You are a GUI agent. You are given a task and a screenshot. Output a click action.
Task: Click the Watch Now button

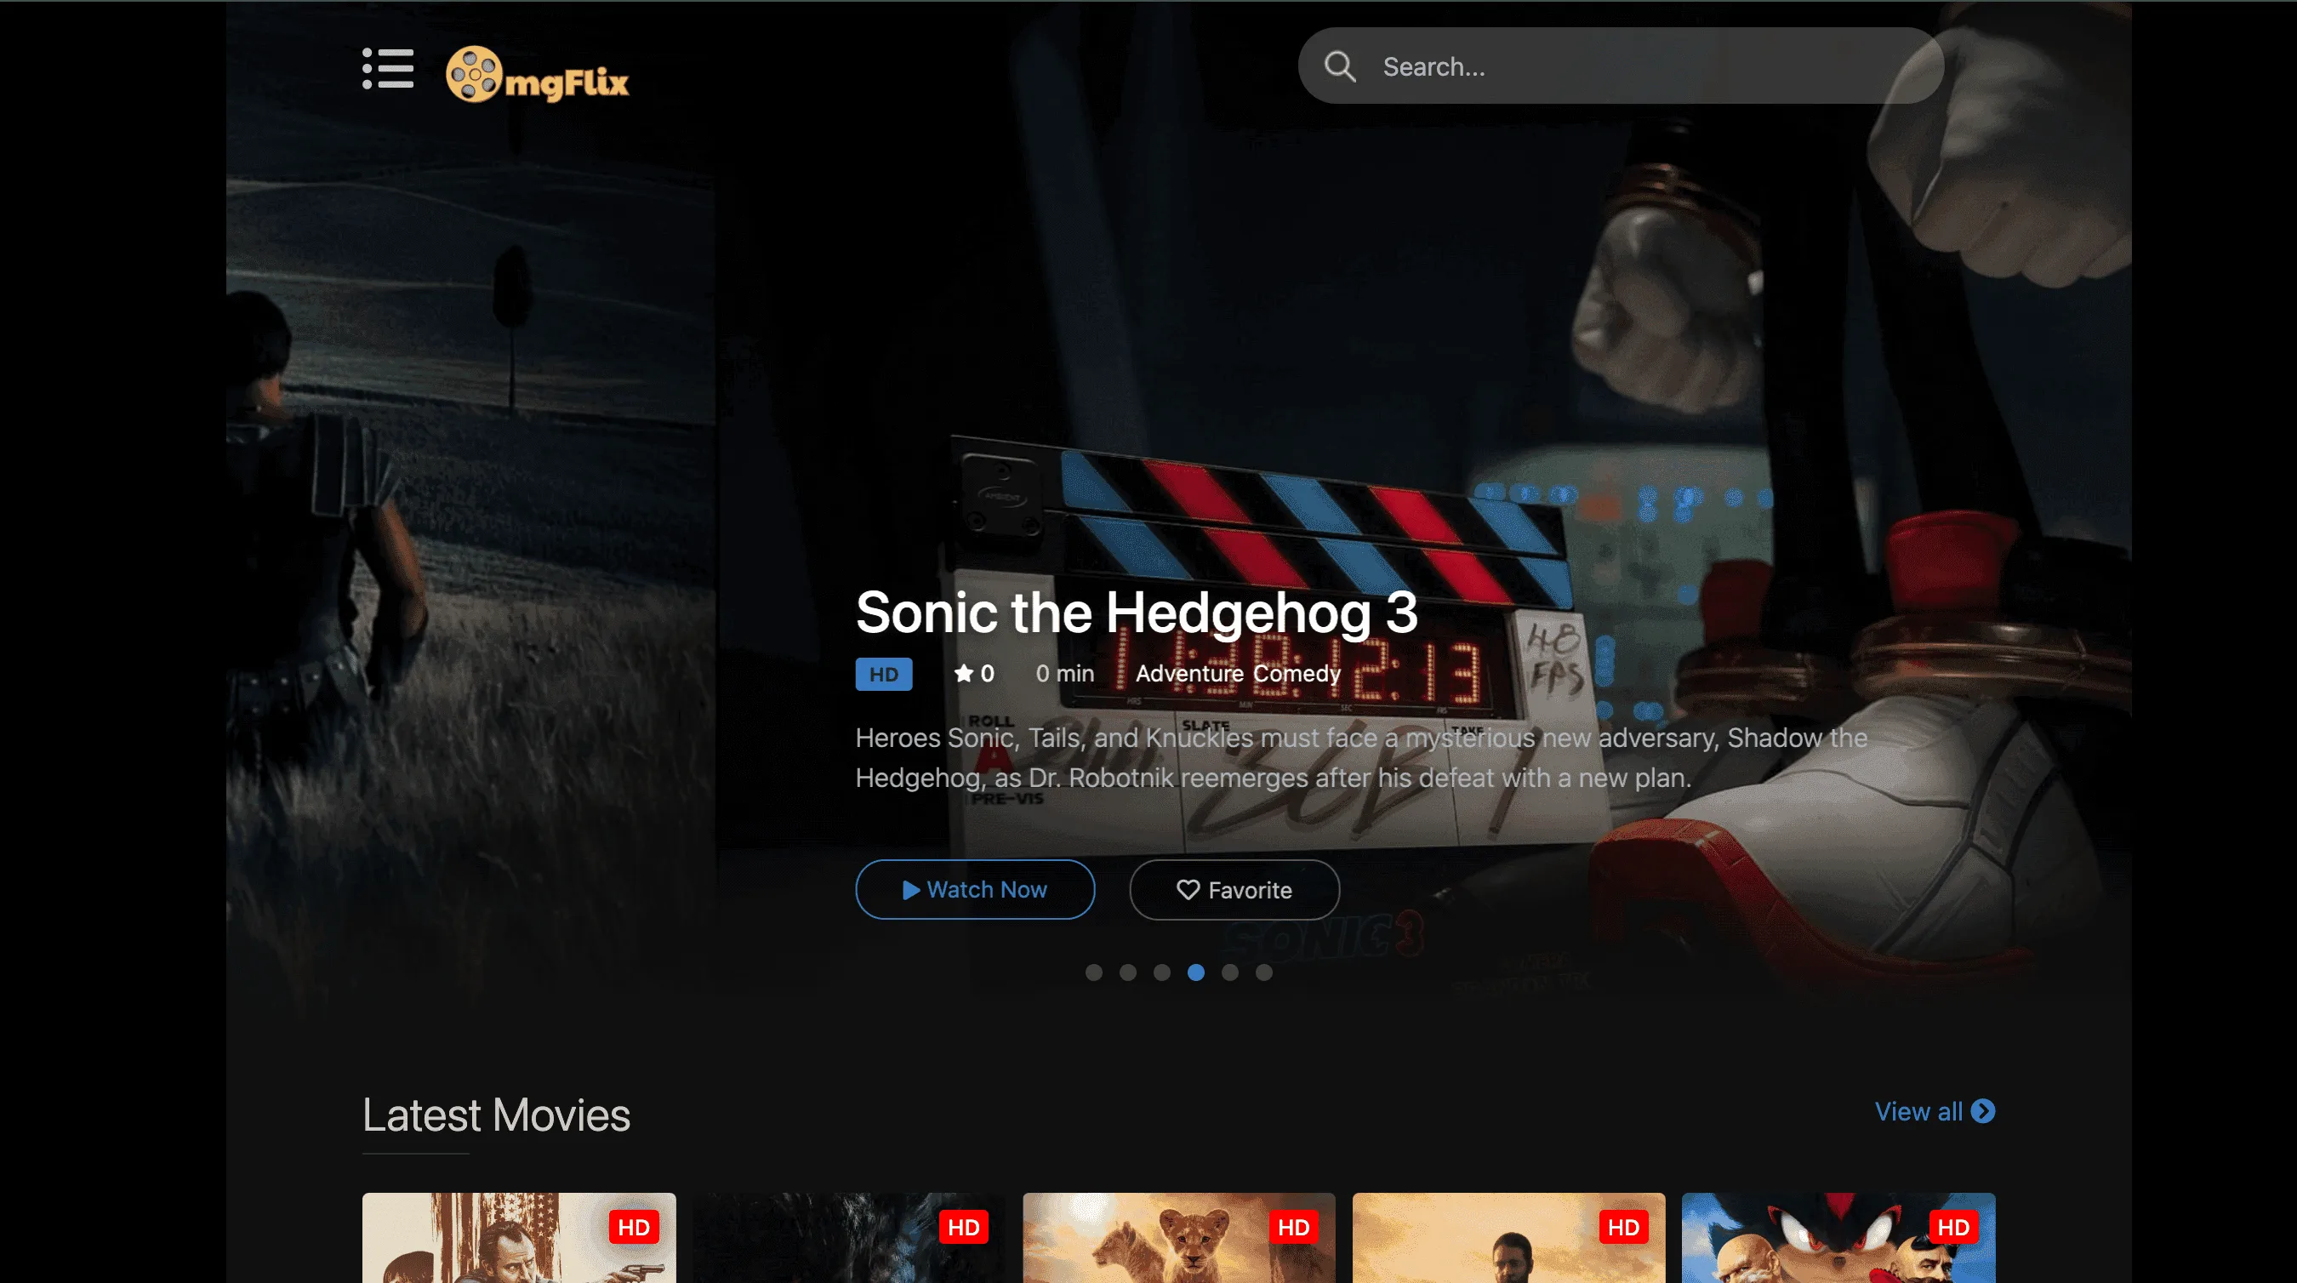pyautogui.click(x=976, y=889)
